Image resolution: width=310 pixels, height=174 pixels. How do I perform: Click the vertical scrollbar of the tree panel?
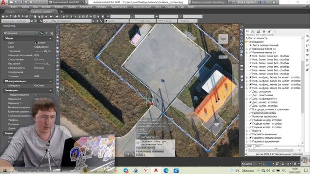click(x=303, y=87)
